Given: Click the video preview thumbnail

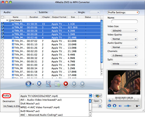Looking at the screenshot, I should pos(124,82).
